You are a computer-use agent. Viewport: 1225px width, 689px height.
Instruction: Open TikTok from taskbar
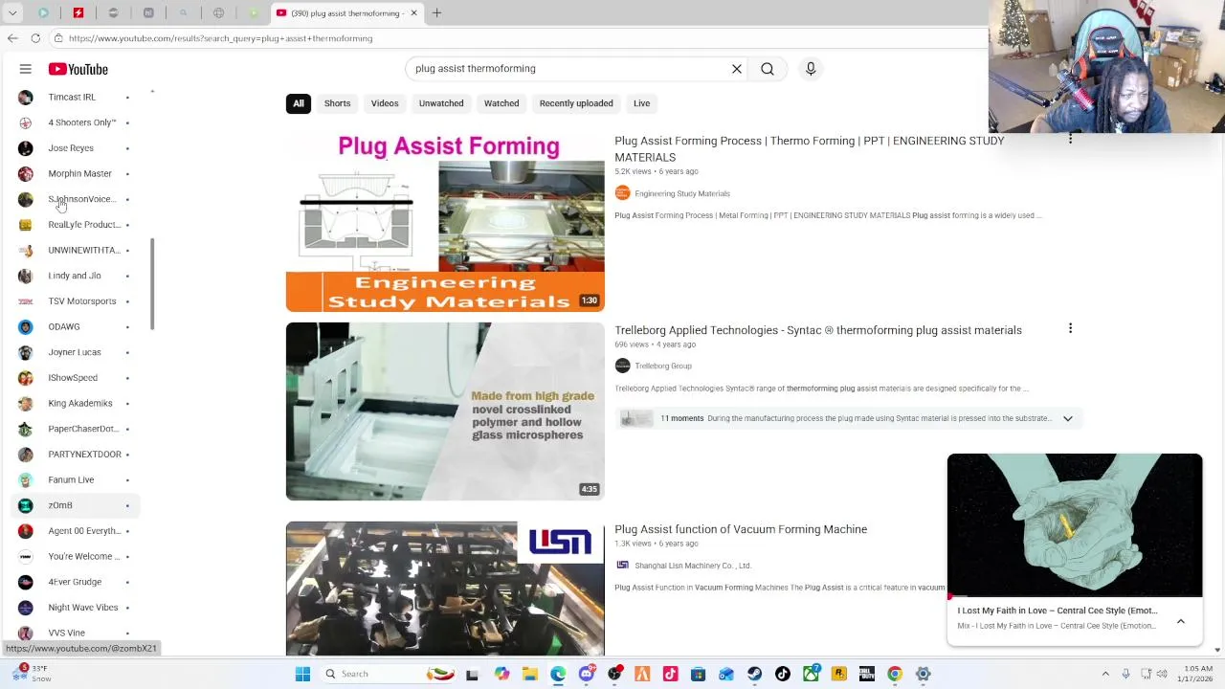(783, 674)
